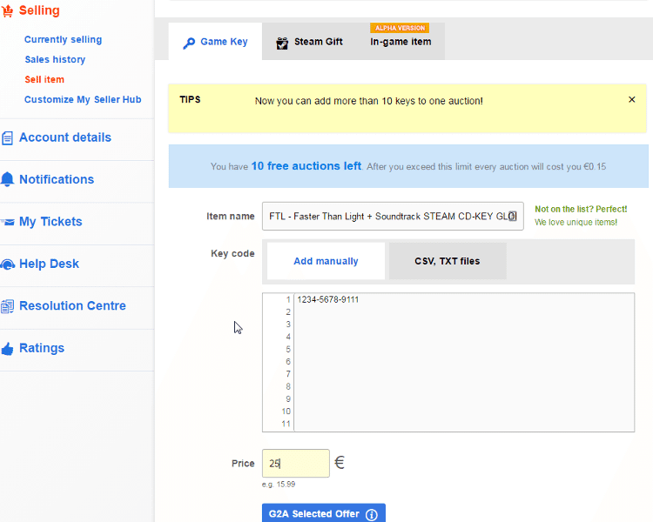Screen dimensions: 653x522
Task: Open Currently selling page
Action: click(x=63, y=39)
